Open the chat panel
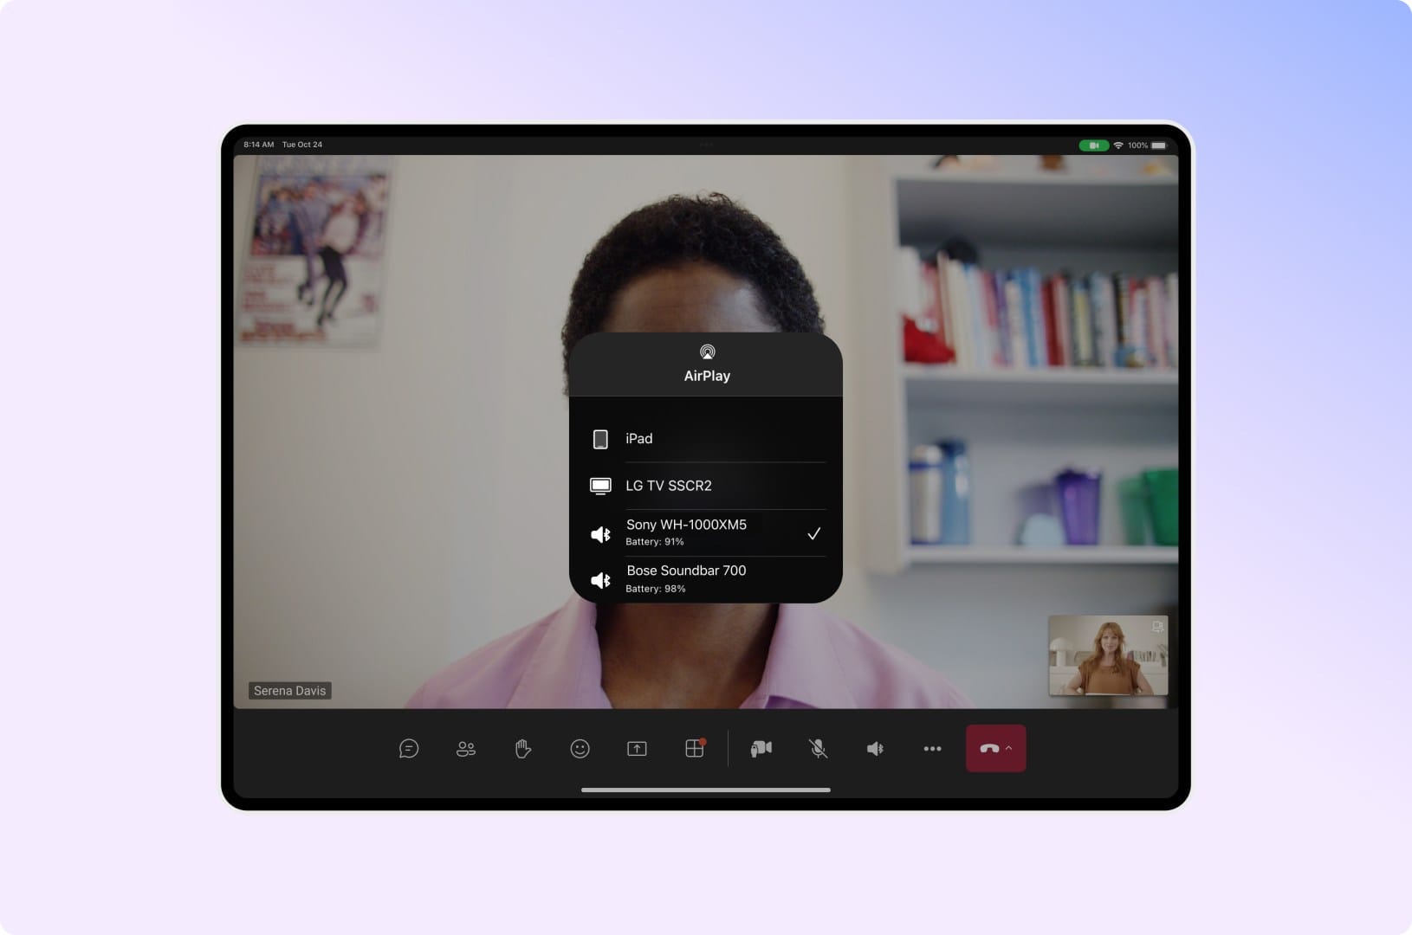 [408, 748]
